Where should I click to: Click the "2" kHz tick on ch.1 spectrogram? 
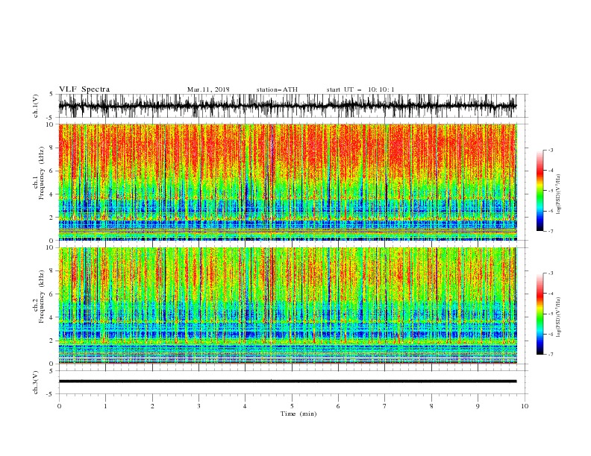(x=53, y=218)
